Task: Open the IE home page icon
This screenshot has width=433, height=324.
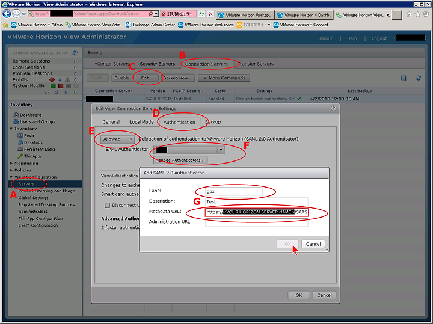Action: [410, 14]
